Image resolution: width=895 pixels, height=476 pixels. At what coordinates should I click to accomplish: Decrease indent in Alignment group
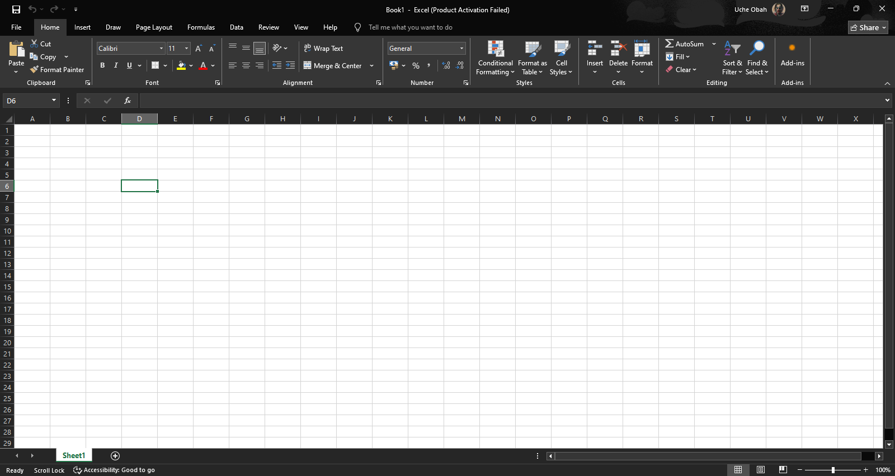(277, 65)
